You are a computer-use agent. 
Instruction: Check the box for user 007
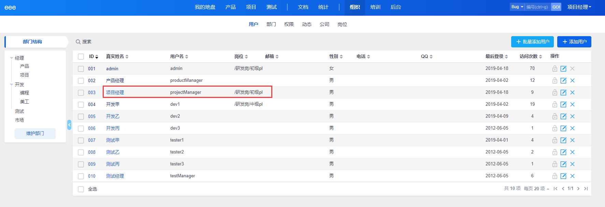(x=81, y=140)
